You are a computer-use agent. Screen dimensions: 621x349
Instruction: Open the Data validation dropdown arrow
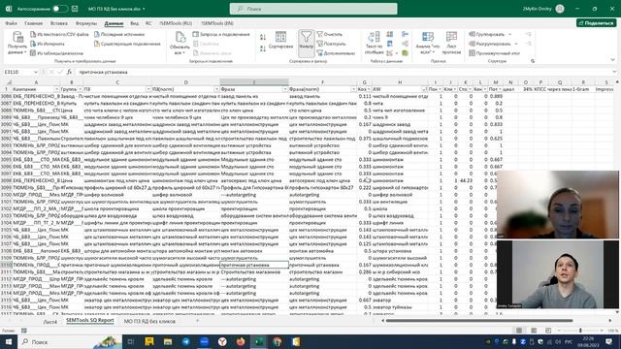tap(397, 53)
